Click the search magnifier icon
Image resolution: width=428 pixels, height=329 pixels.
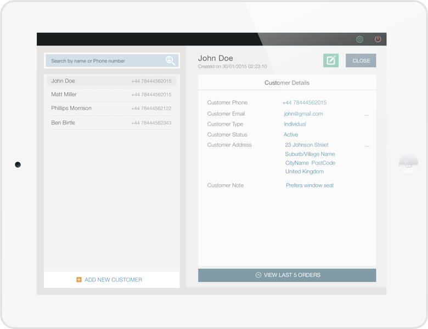pos(170,61)
